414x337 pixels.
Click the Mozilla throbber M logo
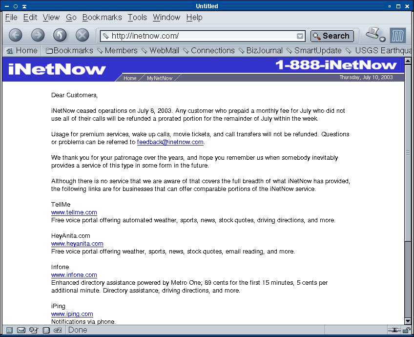[398, 35]
